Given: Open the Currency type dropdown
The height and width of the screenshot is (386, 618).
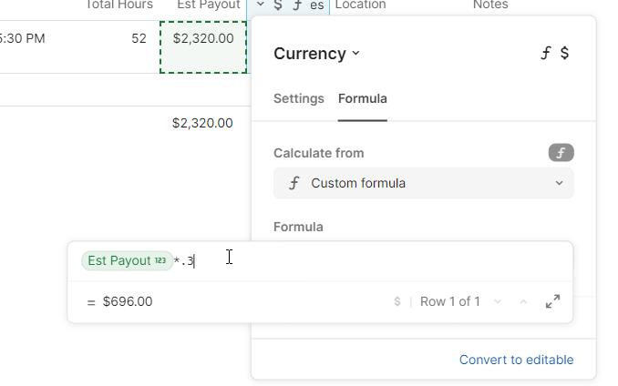Looking at the screenshot, I should pos(316,54).
